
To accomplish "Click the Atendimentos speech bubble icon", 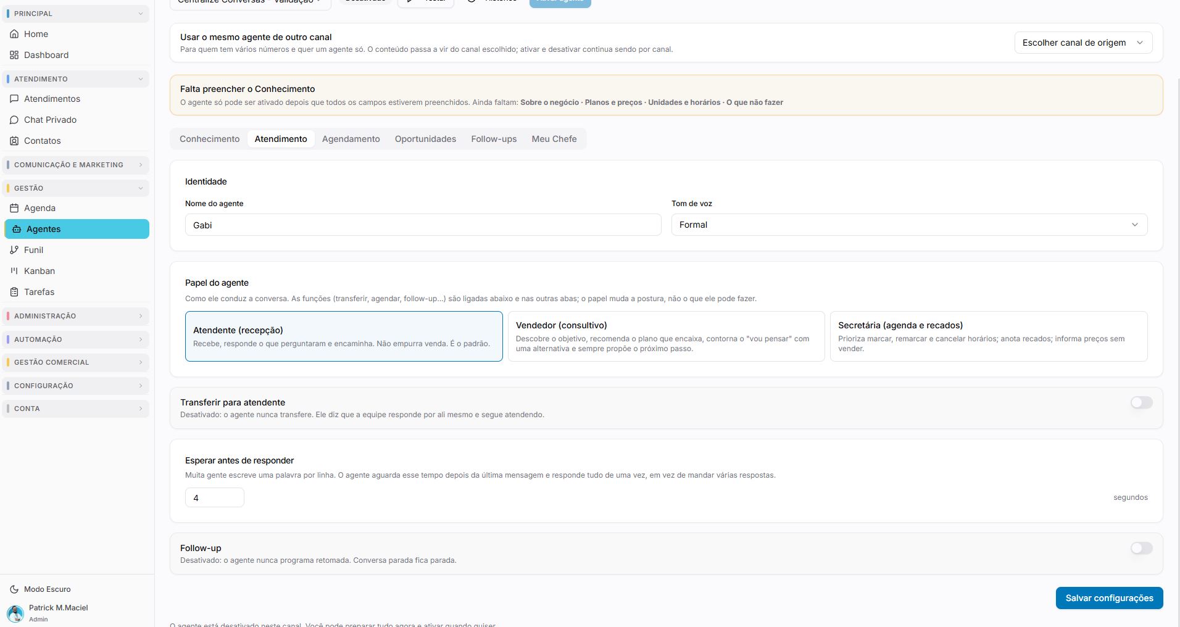I will pyautogui.click(x=14, y=99).
